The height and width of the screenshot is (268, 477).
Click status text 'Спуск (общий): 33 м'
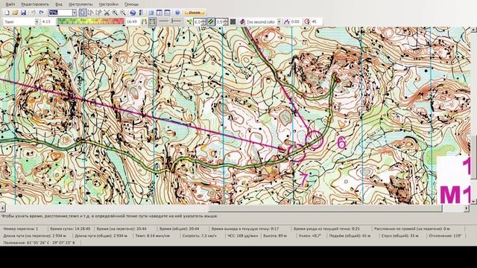(400, 235)
